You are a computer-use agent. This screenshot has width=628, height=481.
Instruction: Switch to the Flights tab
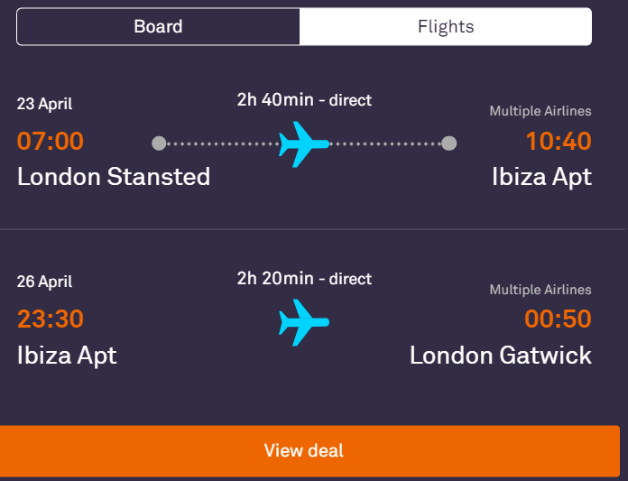446,26
